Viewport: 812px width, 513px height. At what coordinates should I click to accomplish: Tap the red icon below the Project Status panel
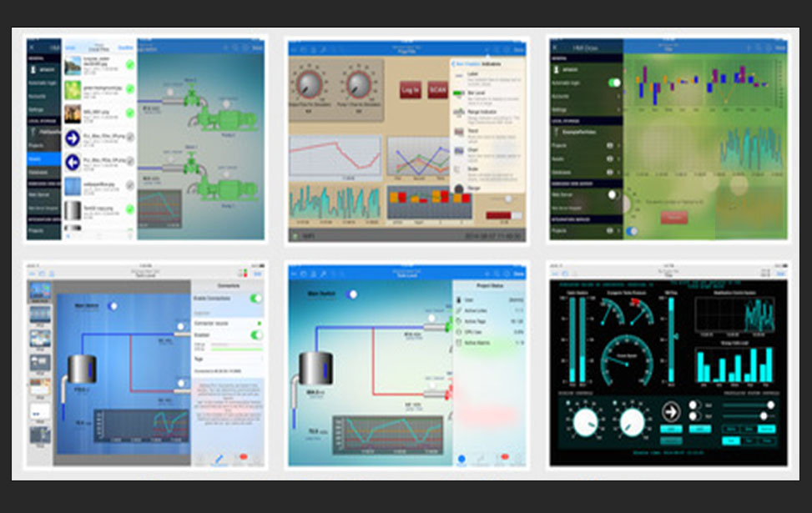(504, 458)
